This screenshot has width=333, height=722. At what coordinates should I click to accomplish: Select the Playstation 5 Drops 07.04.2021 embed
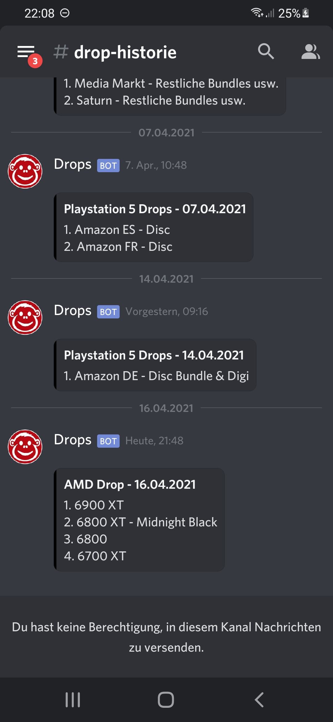154,227
